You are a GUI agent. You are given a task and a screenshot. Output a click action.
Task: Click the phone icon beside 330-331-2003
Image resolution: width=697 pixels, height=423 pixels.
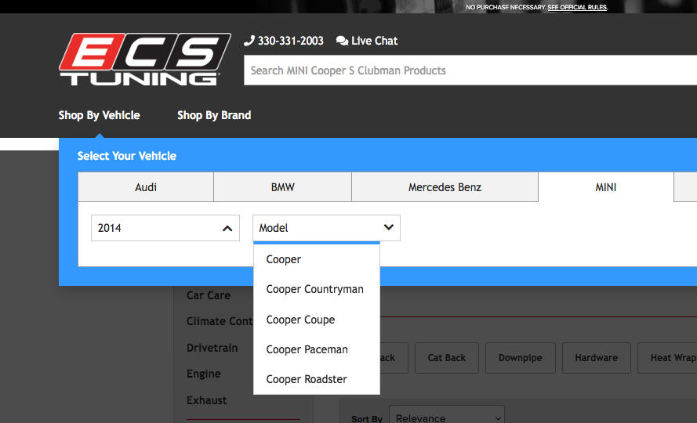[249, 41]
